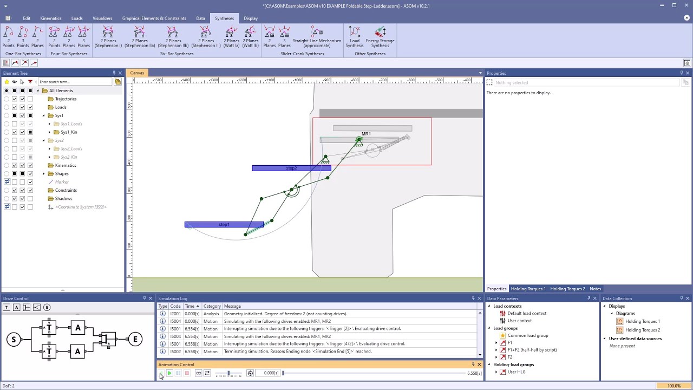
Task: Toggle first checkbox of Constraints row
Action: click(x=15, y=190)
